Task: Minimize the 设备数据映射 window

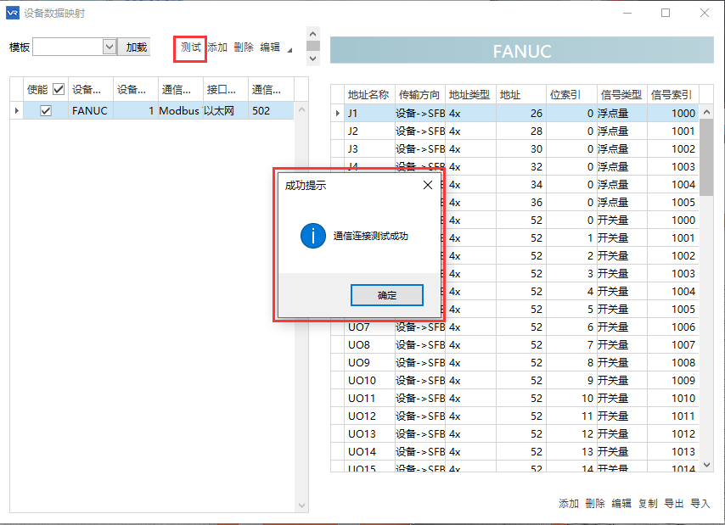Action: (x=627, y=13)
